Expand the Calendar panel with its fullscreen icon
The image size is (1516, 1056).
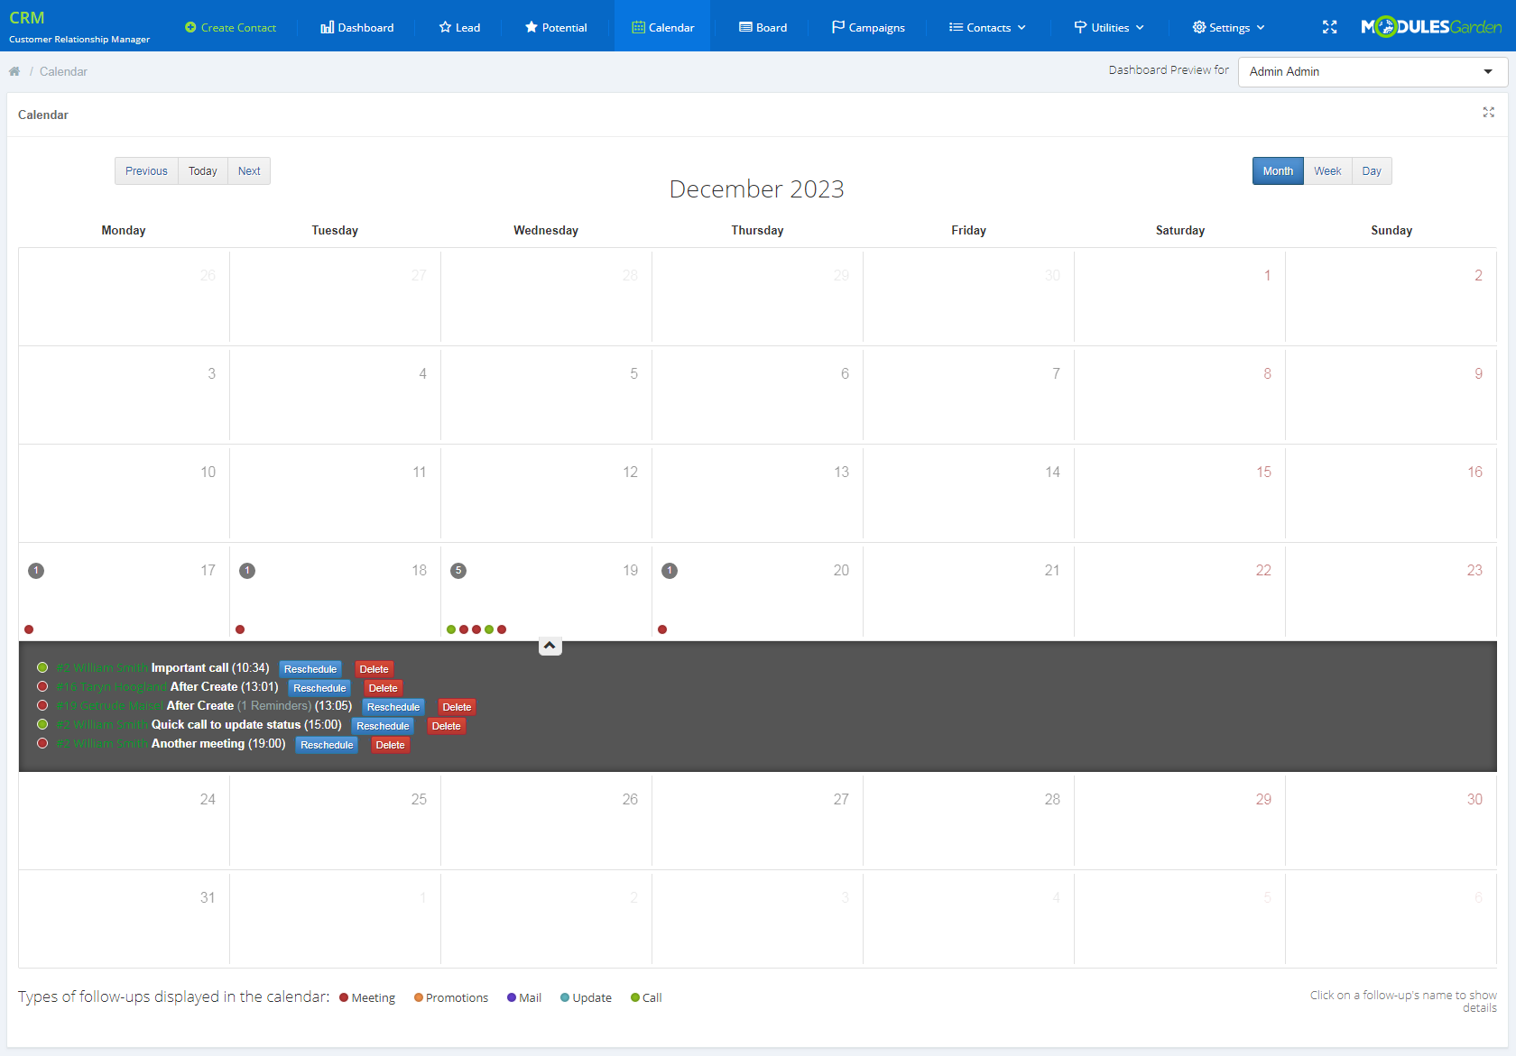point(1488,113)
